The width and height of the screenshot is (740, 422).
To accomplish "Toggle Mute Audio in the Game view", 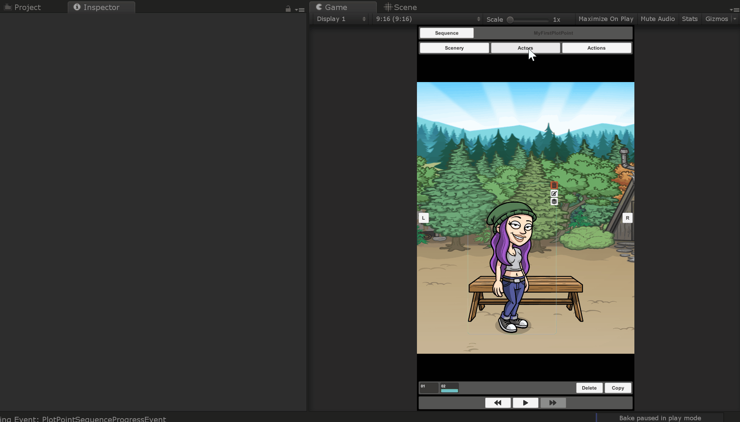I will (658, 19).
